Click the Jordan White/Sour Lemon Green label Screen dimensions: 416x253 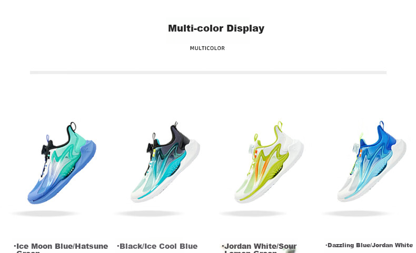pos(259,248)
